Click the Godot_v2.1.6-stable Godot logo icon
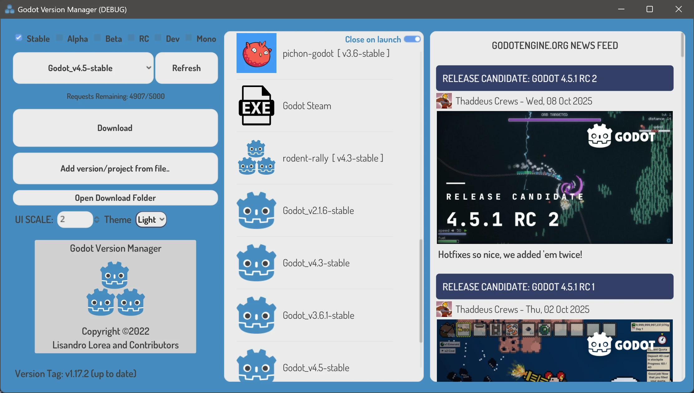The image size is (694, 393). (x=257, y=211)
